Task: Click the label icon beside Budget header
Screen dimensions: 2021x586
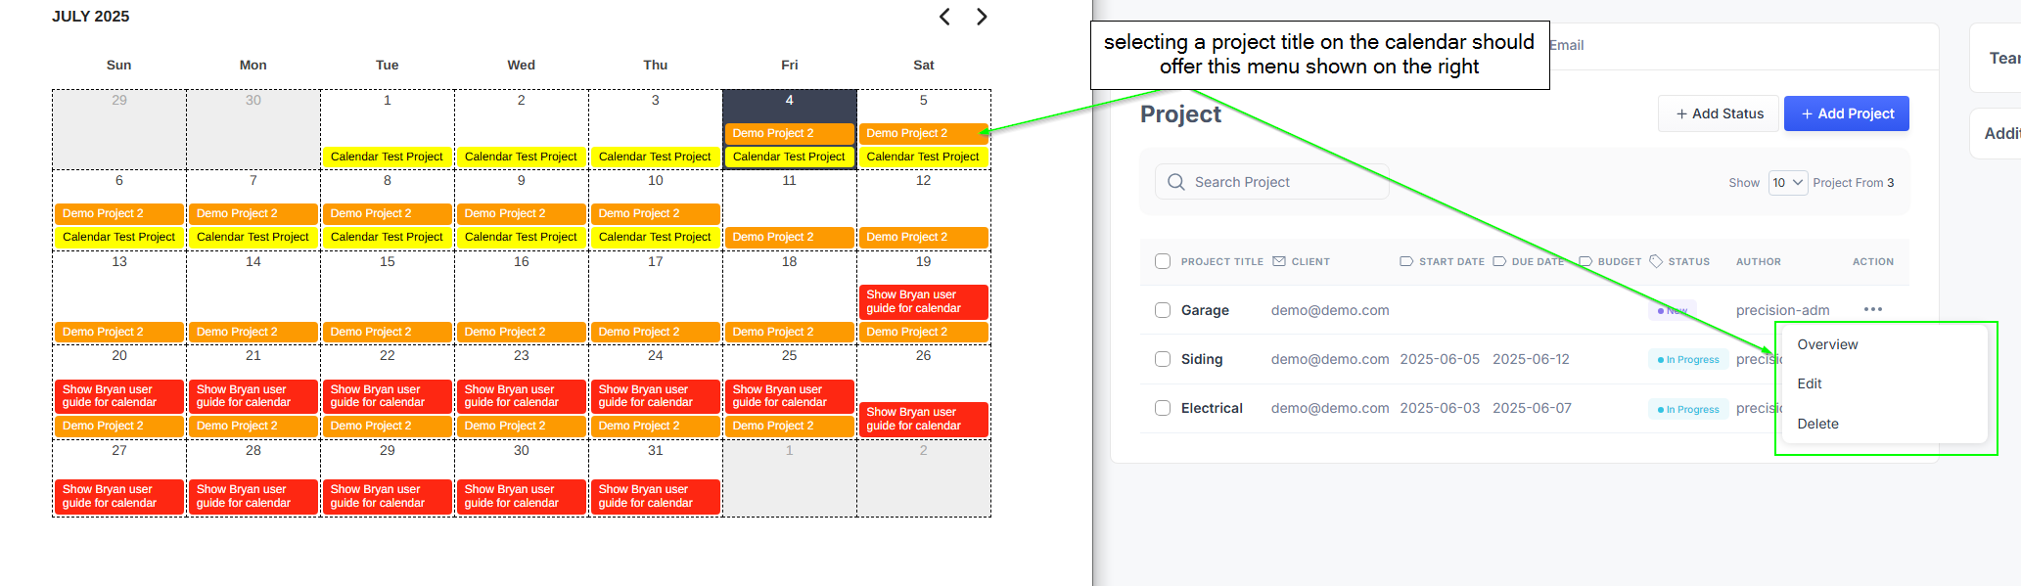Action: point(1585,261)
